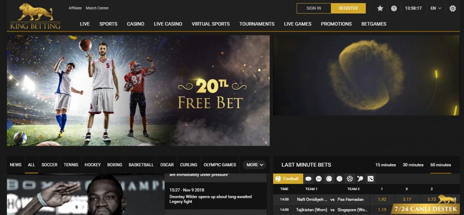Click the SIGN IN button
464x215 pixels.
314,8
